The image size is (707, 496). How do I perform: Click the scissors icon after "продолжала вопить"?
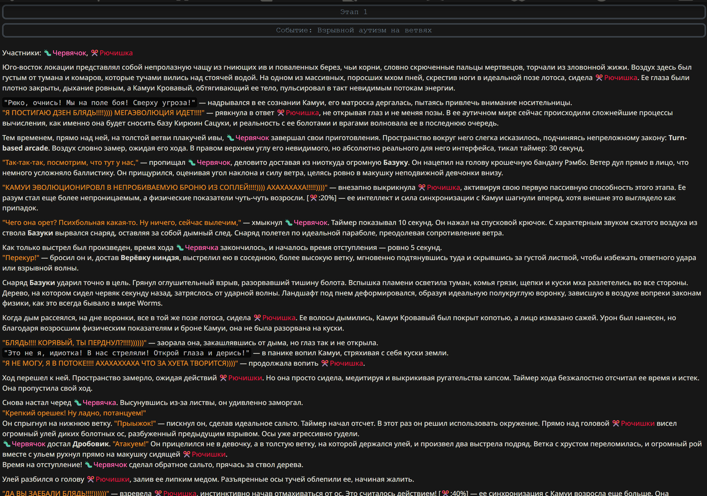(x=325, y=363)
